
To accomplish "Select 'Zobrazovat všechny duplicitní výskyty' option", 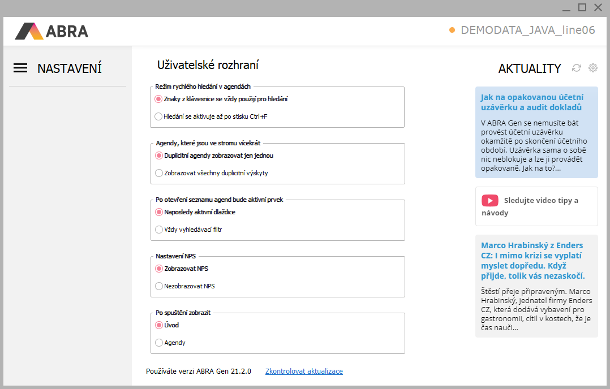I will 159,173.
